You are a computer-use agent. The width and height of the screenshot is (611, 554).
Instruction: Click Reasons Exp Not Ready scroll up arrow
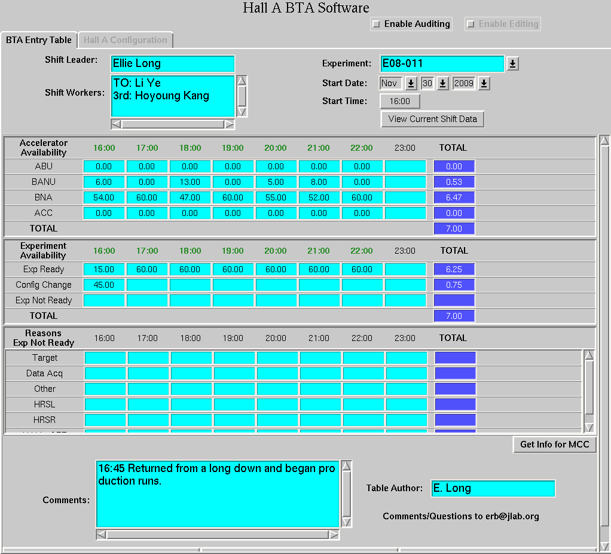[x=589, y=355]
